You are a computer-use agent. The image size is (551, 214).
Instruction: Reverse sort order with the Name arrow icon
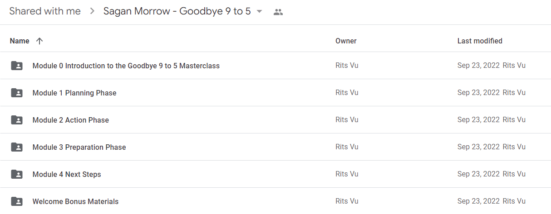coord(39,41)
